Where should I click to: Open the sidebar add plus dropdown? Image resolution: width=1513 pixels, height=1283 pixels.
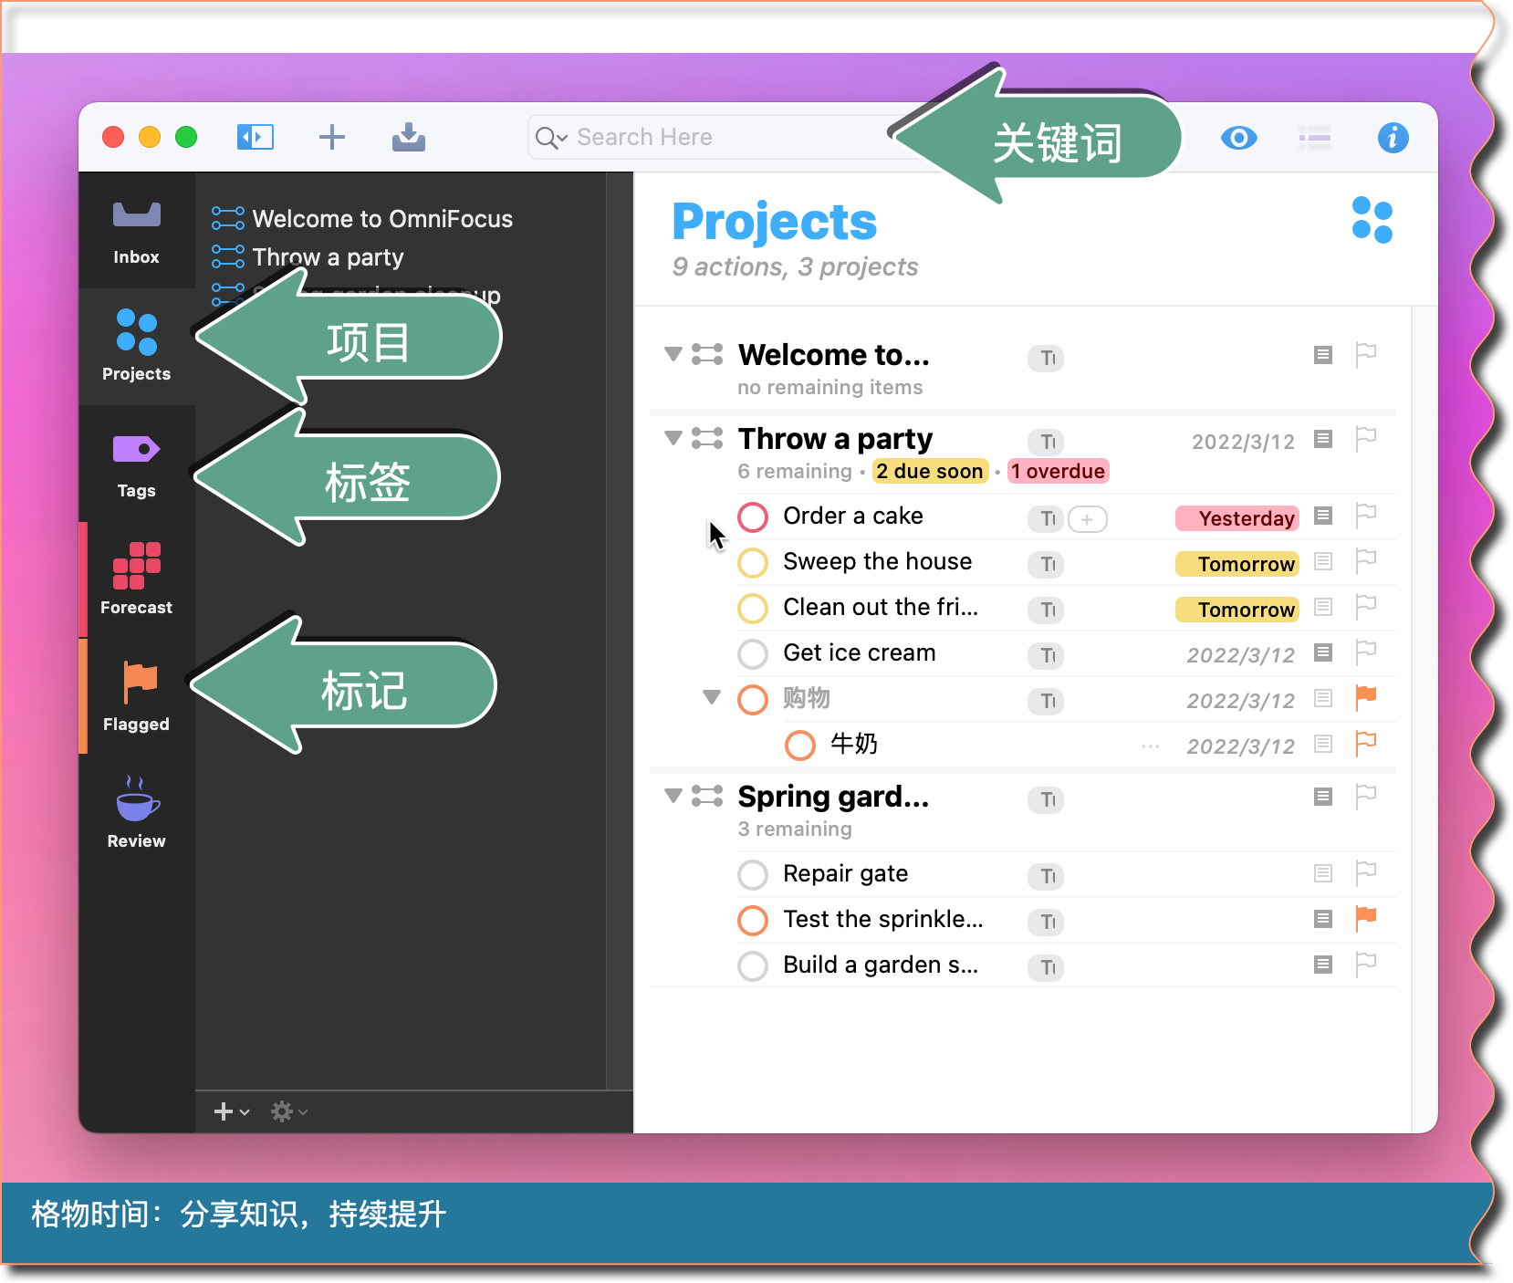pos(232,1111)
